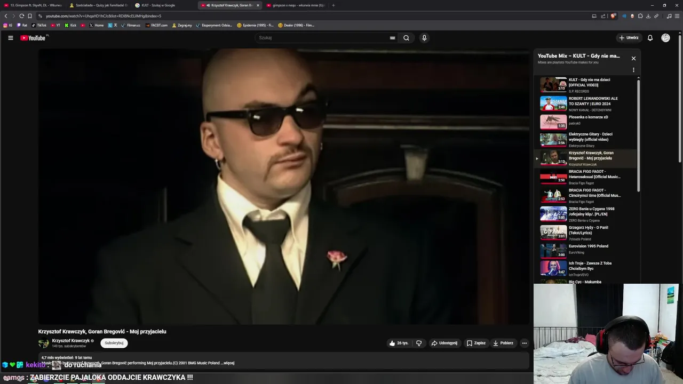683x384 pixels.
Task: Open the account avatar menu
Action: [665, 38]
